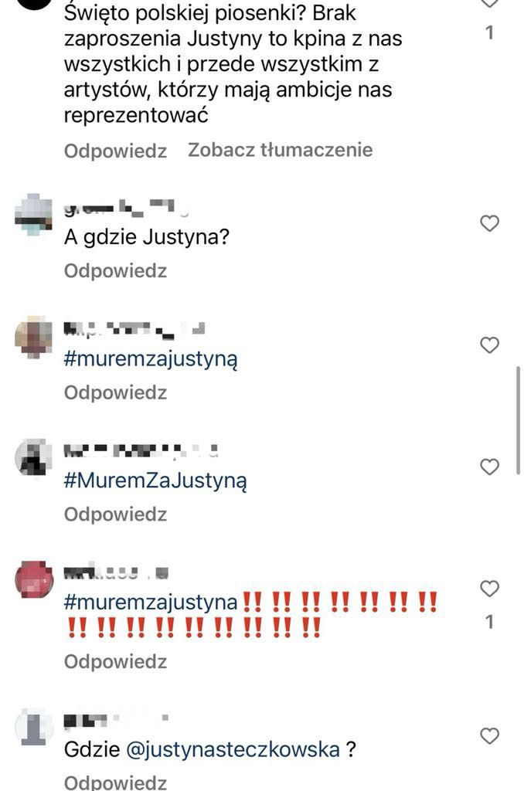Screen dimensions: 524x791
Task: Reply under the lowercase #muremzajustyną comment
Action: tap(115, 392)
